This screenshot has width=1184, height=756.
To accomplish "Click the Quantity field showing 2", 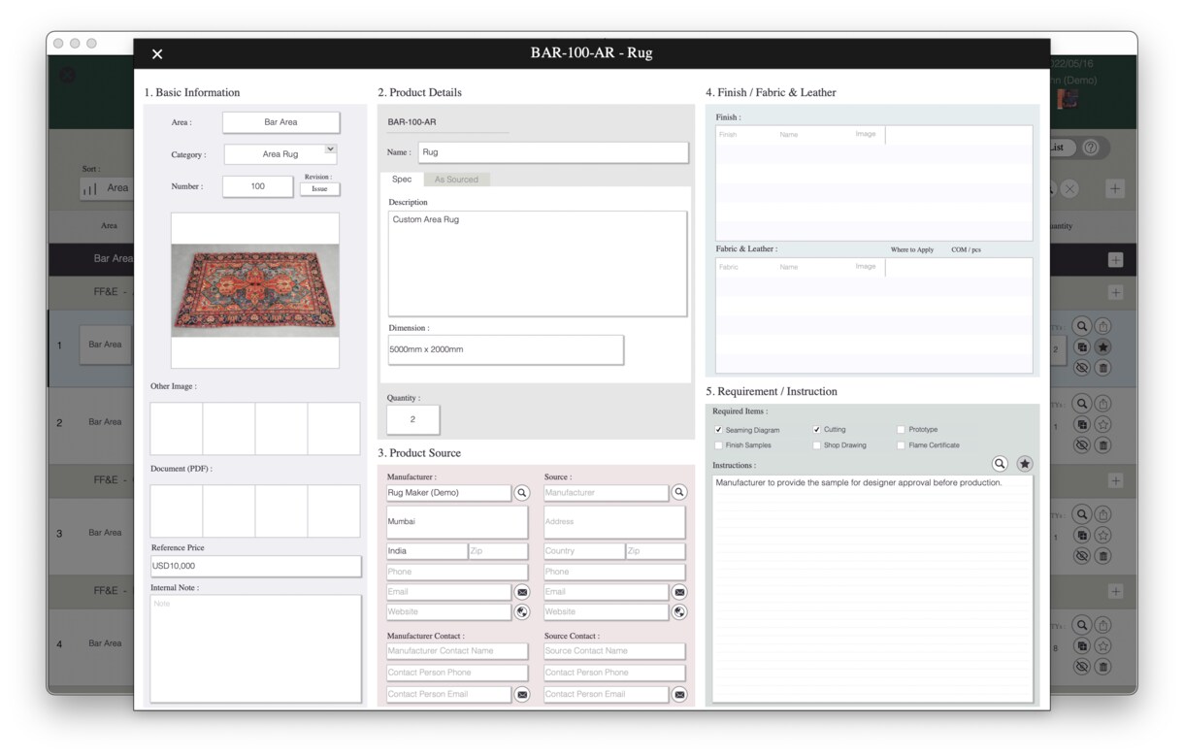I will click(x=412, y=419).
